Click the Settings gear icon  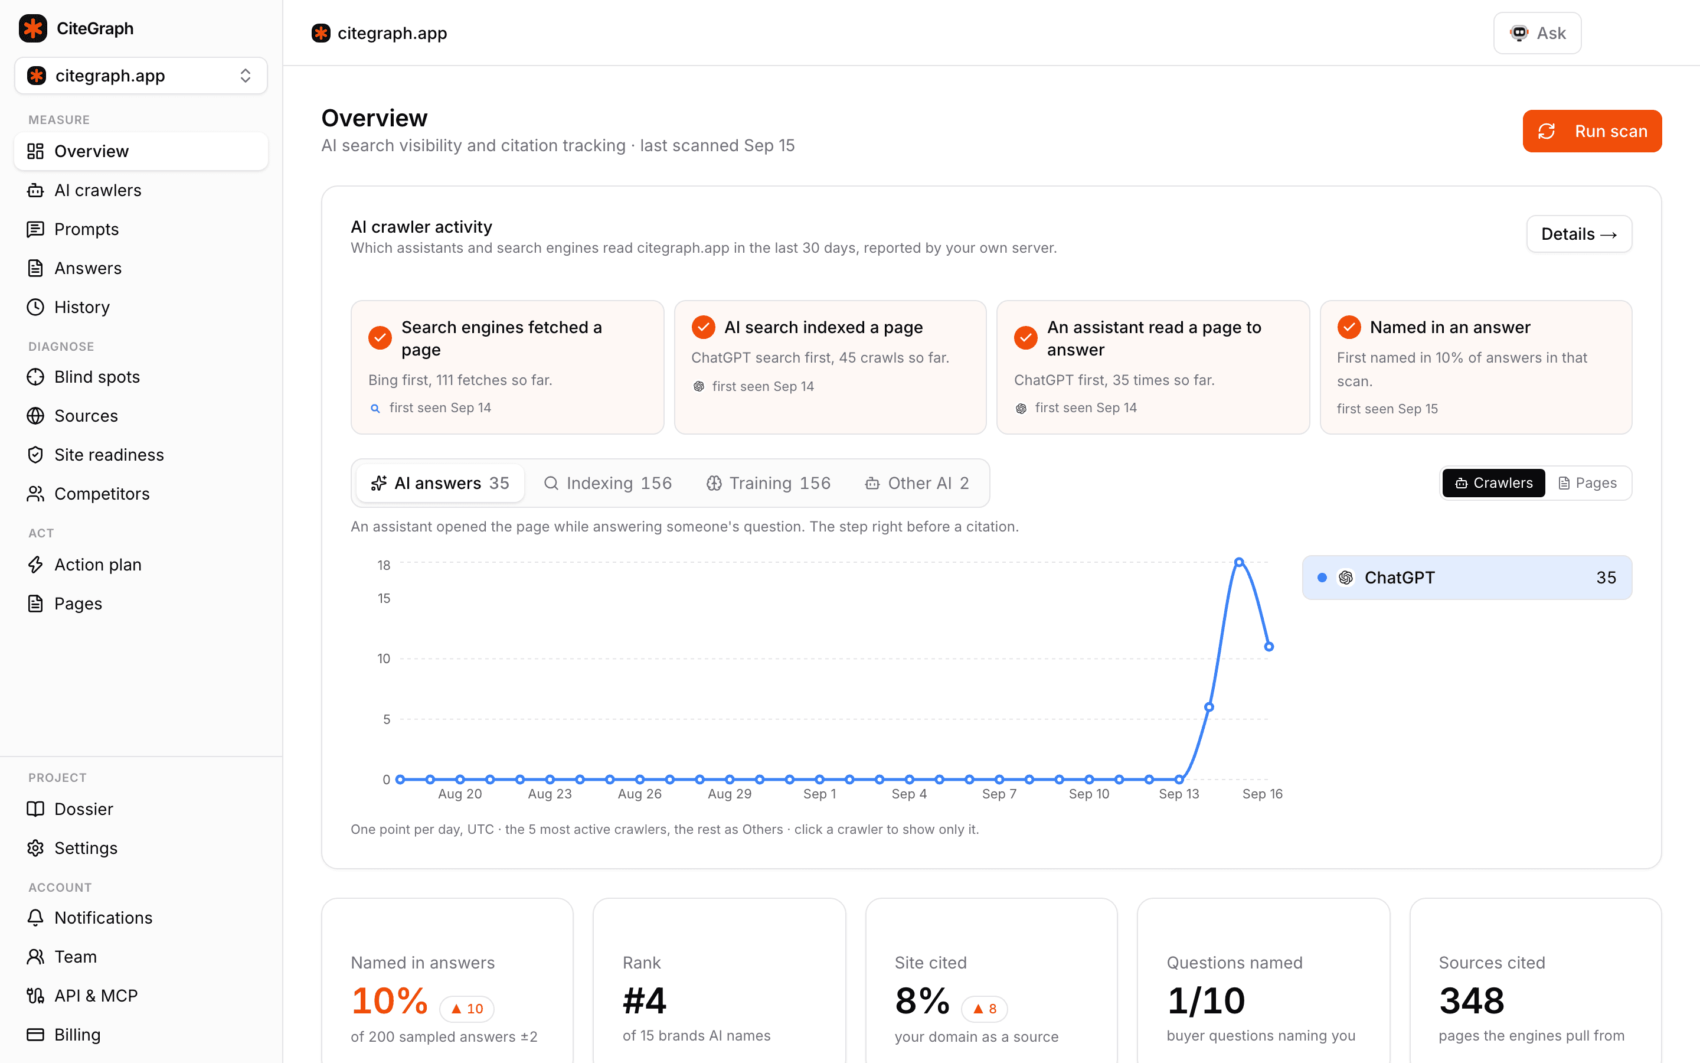35,848
